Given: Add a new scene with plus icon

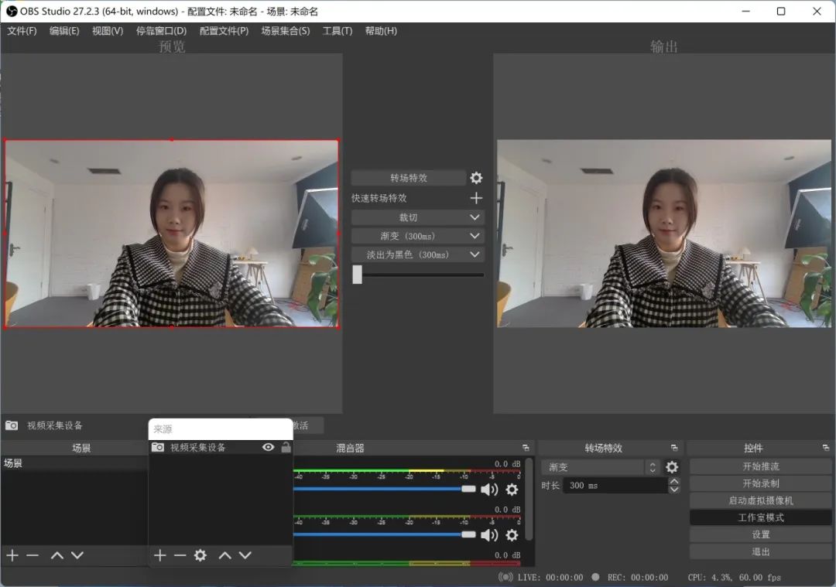Looking at the screenshot, I should 12,555.
